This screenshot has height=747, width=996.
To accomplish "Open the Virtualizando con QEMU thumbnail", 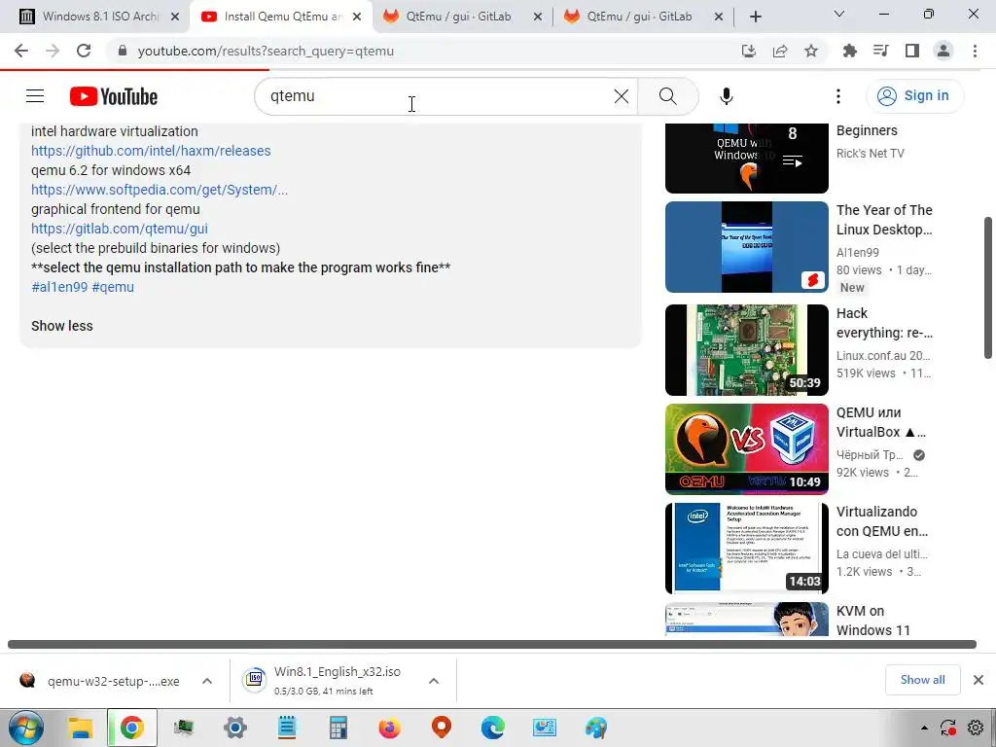I will pyautogui.click(x=747, y=549).
